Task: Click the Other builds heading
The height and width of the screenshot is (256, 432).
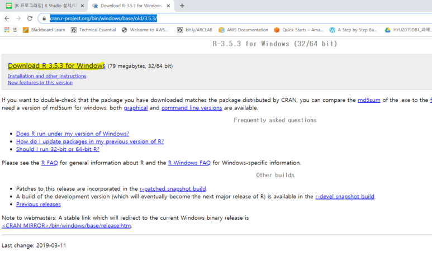Action: coord(275,176)
